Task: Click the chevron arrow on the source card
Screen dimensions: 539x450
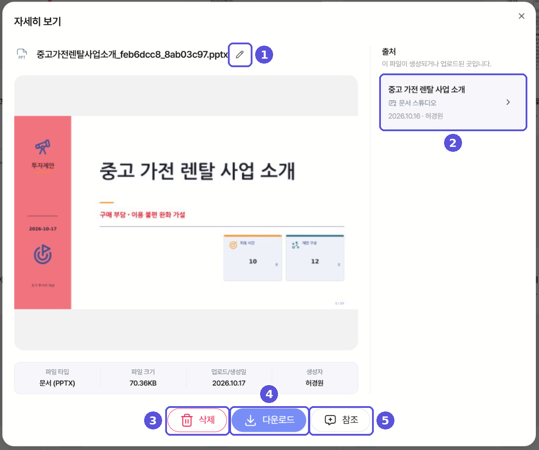Action: (x=508, y=102)
